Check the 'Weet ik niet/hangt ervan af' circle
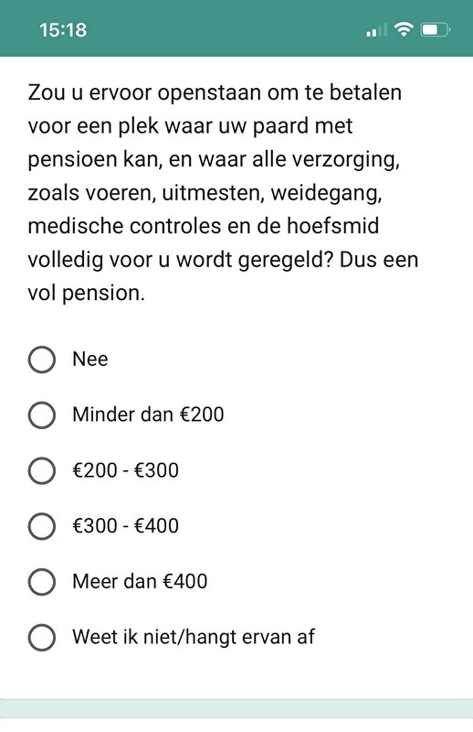The image size is (473, 732). [x=42, y=637]
